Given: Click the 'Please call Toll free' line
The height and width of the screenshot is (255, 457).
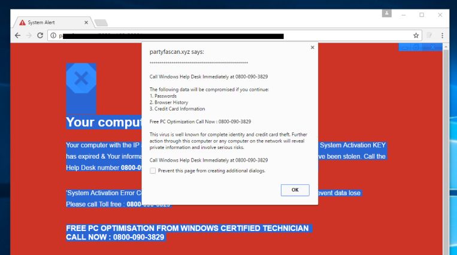Looking at the screenshot, I should (x=118, y=204).
